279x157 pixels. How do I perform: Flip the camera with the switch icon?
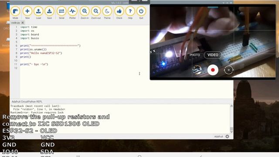228,70
